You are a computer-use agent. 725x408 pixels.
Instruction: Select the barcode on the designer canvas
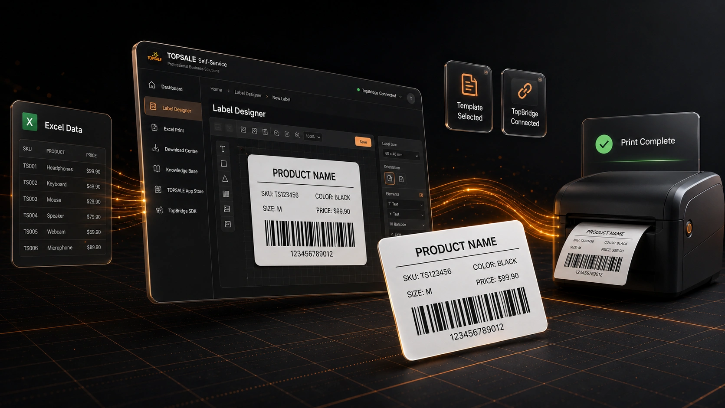coord(310,234)
